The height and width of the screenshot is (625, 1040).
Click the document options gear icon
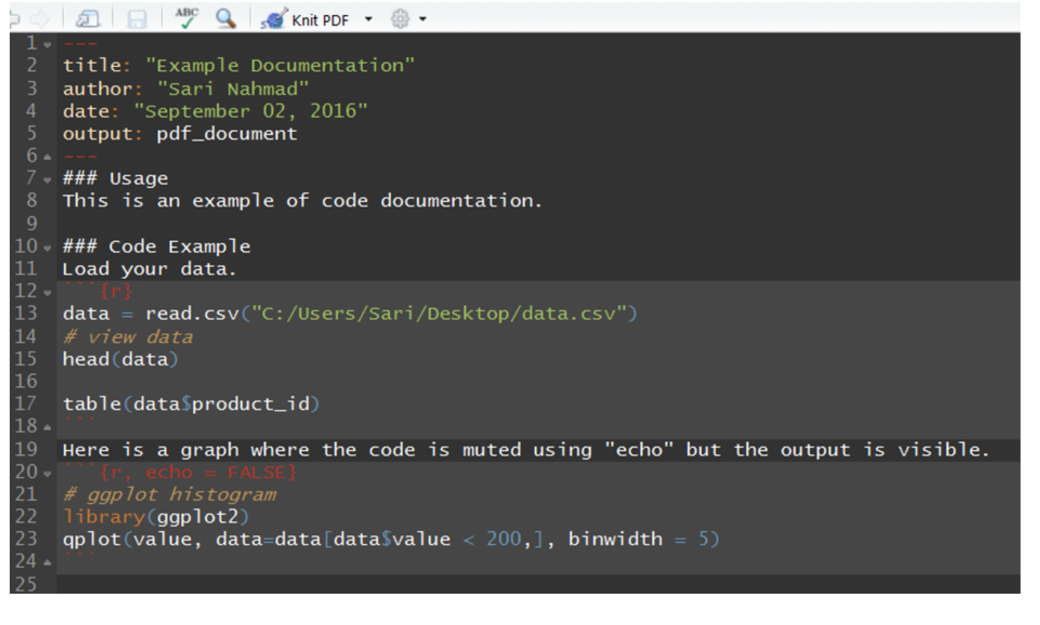400,19
